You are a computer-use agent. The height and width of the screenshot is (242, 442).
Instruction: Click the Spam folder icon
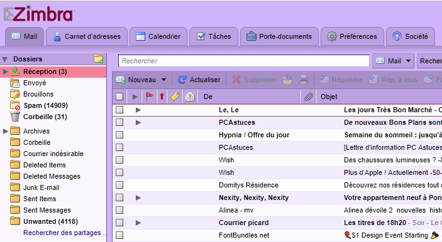[15, 105]
